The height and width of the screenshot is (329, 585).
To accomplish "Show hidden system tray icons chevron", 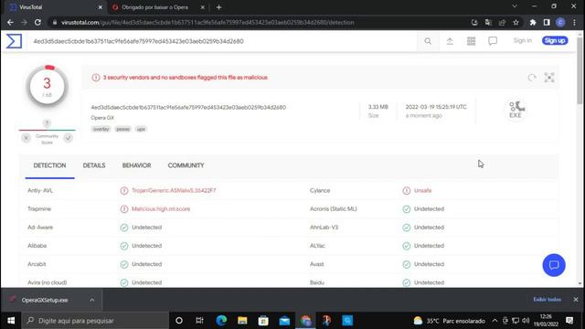I will click(495, 321).
